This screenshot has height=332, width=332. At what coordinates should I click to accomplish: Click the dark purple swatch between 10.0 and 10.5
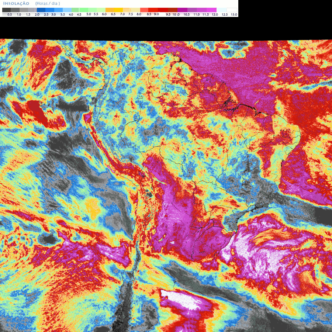(x=182, y=10)
